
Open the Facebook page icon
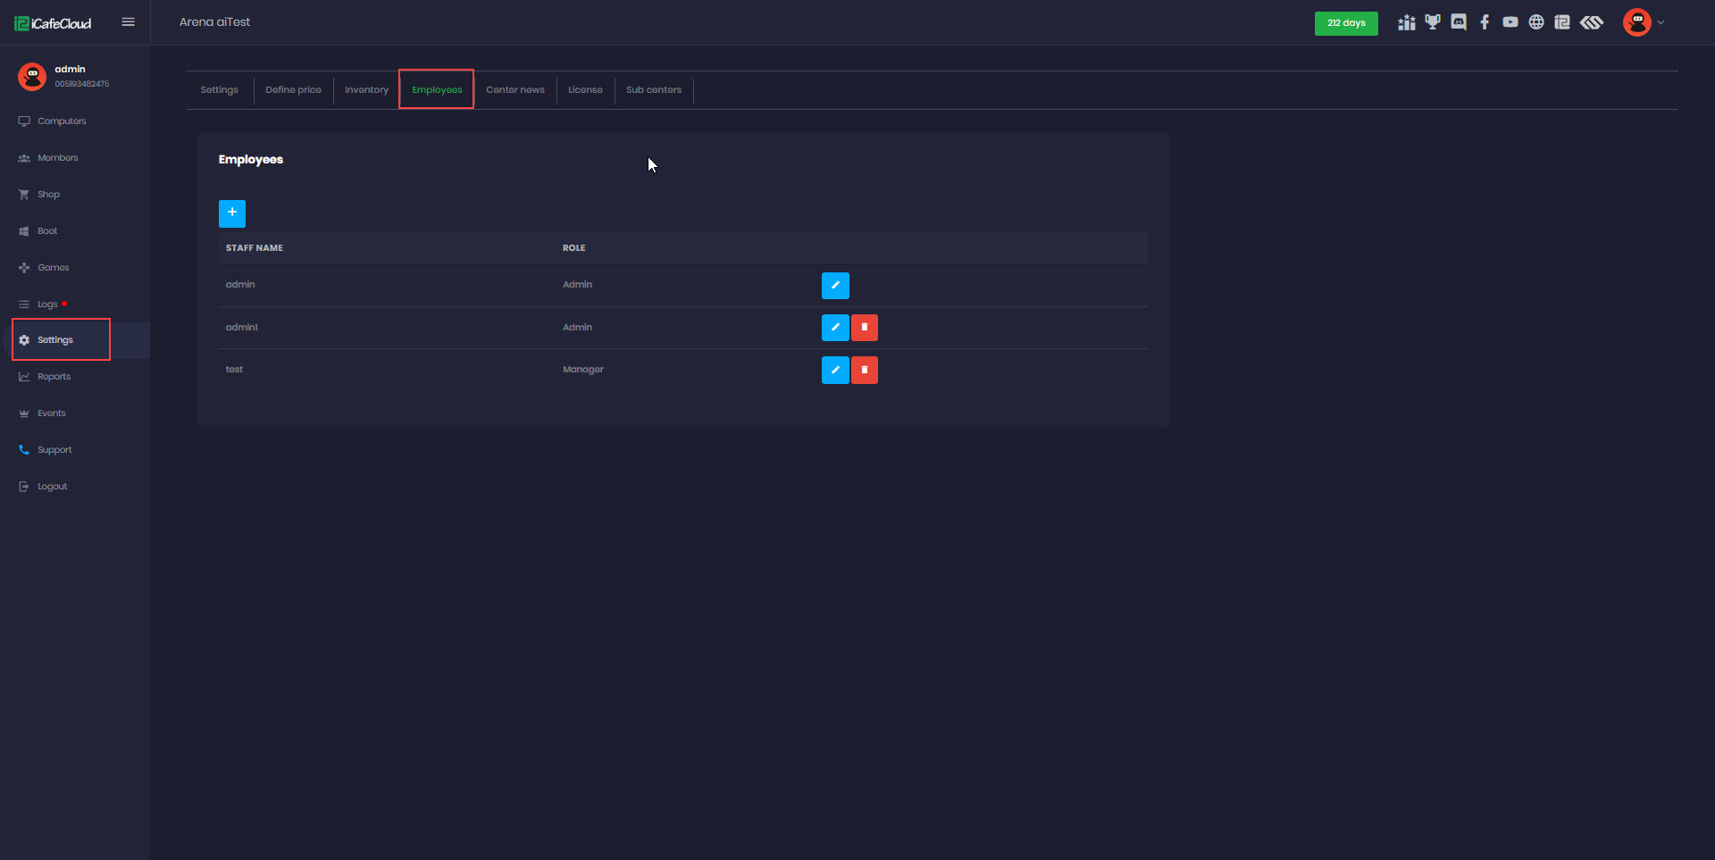(1485, 22)
